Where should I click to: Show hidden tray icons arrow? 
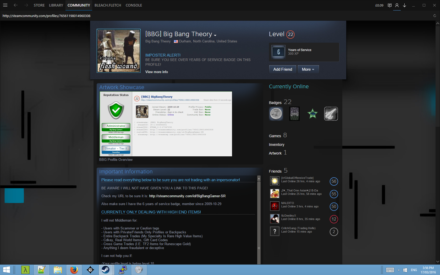point(399,270)
